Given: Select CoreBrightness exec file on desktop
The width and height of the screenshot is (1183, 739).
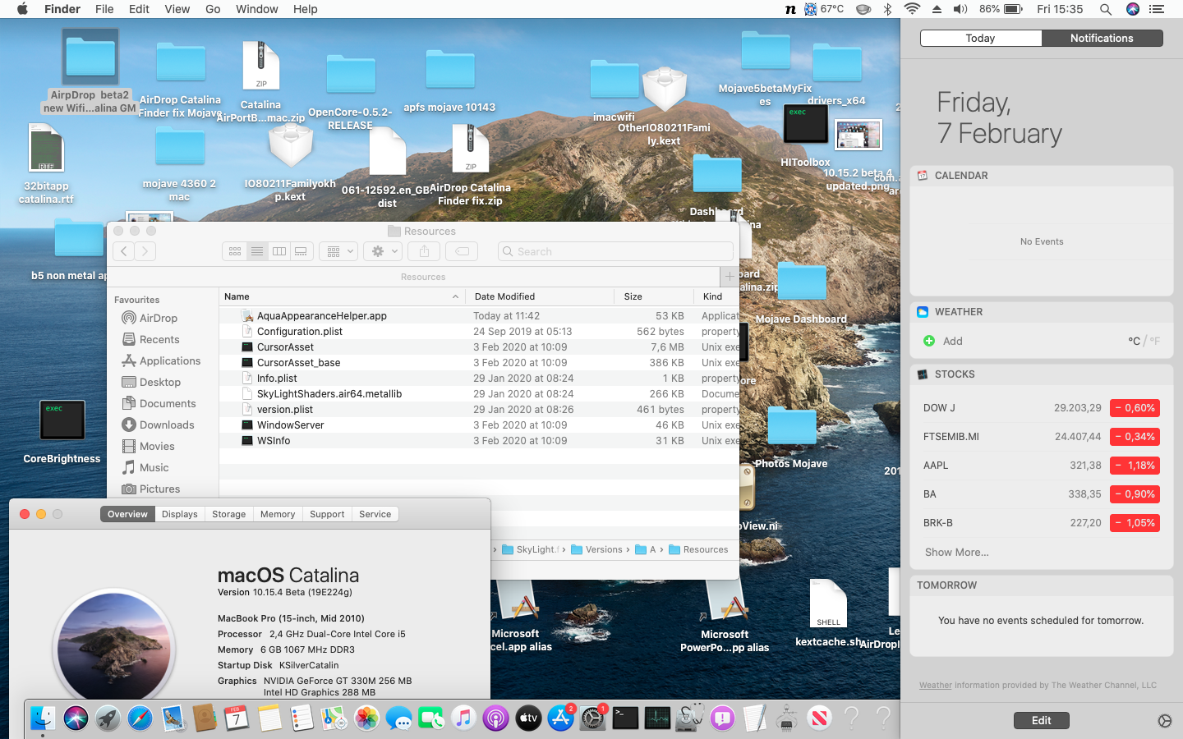Looking at the screenshot, I should (x=62, y=433).
